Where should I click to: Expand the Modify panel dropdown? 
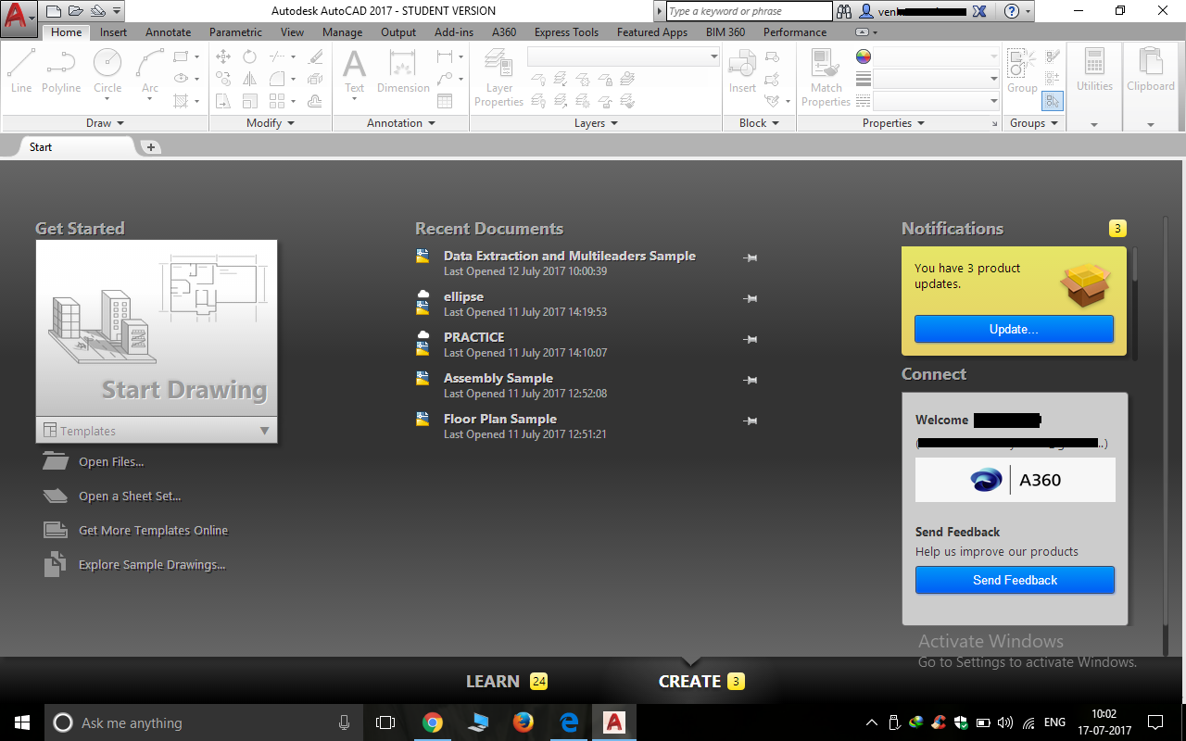tap(271, 123)
